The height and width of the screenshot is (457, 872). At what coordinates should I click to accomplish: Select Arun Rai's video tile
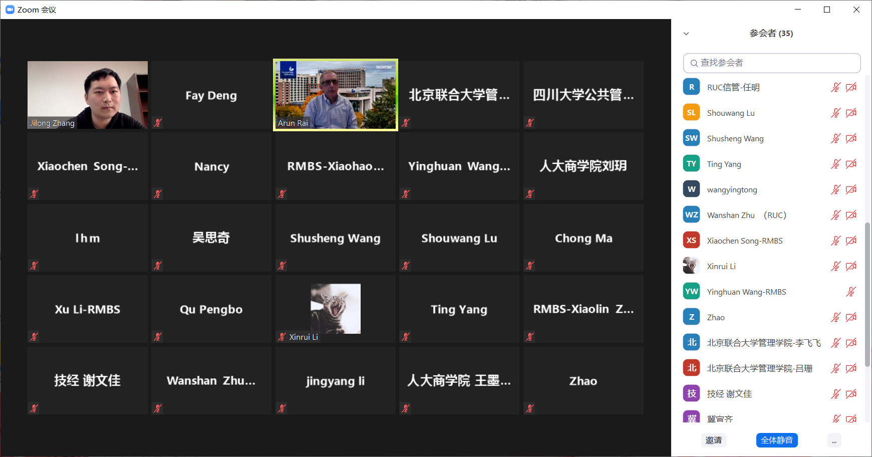pos(335,95)
